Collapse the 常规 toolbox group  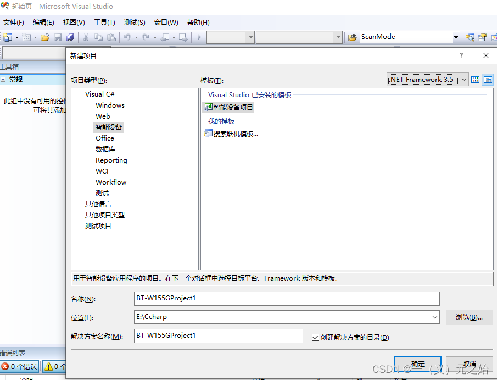click(x=3, y=80)
